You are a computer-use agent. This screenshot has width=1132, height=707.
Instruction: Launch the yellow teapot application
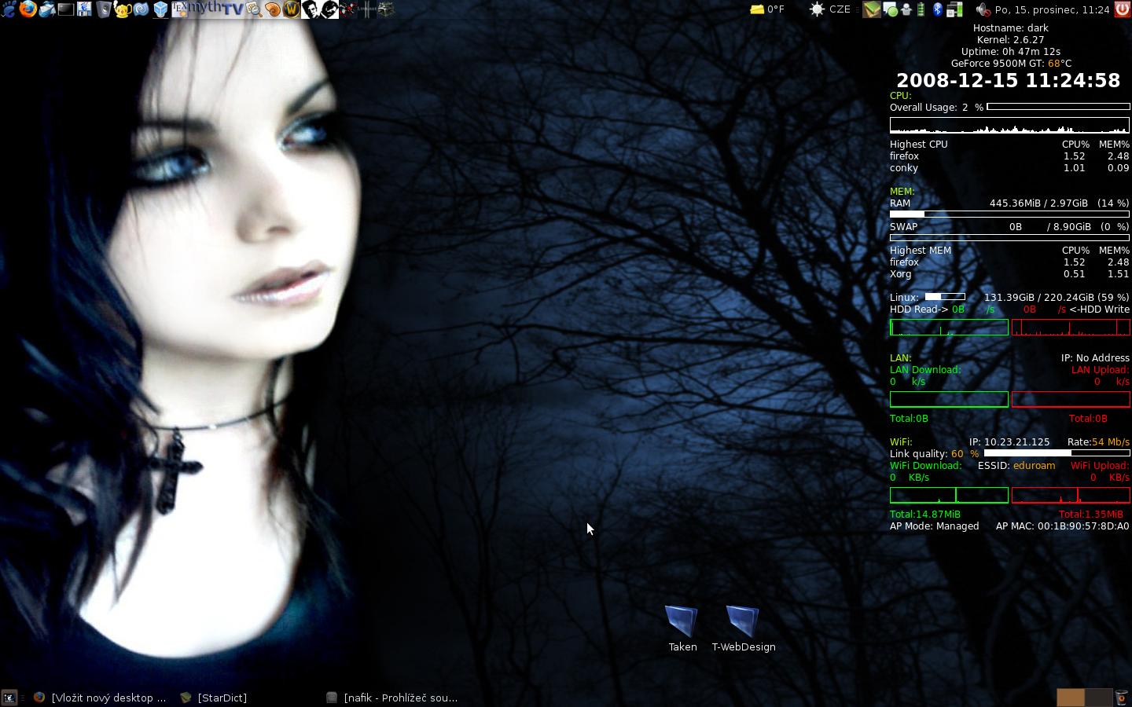point(123,9)
